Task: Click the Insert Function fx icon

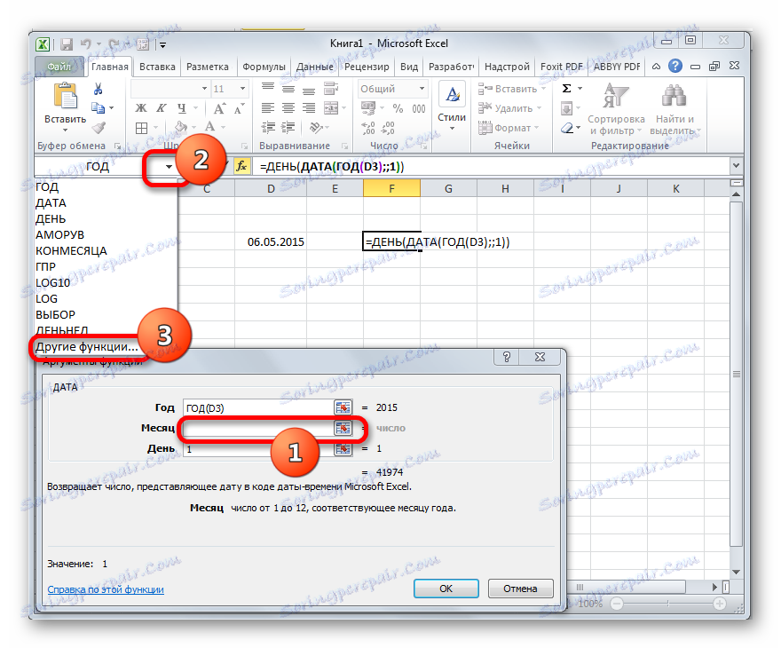Action: [x=241, y=165]
